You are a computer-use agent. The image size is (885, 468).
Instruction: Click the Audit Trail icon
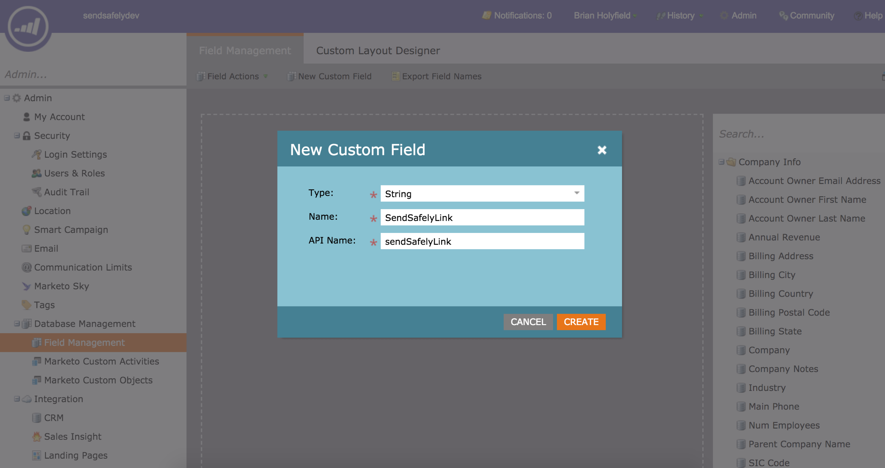[36, 192]
